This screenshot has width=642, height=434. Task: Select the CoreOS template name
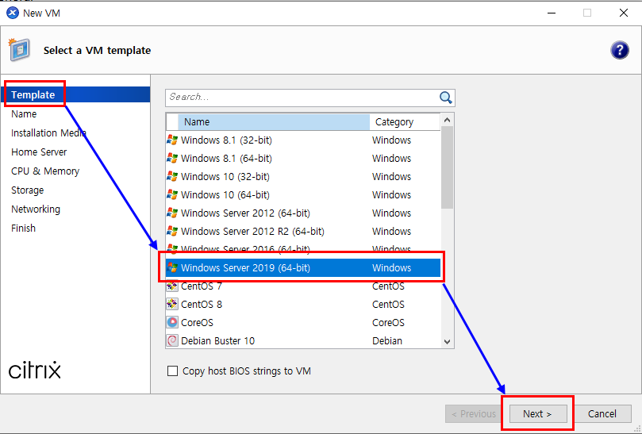[x=197, y=323]
